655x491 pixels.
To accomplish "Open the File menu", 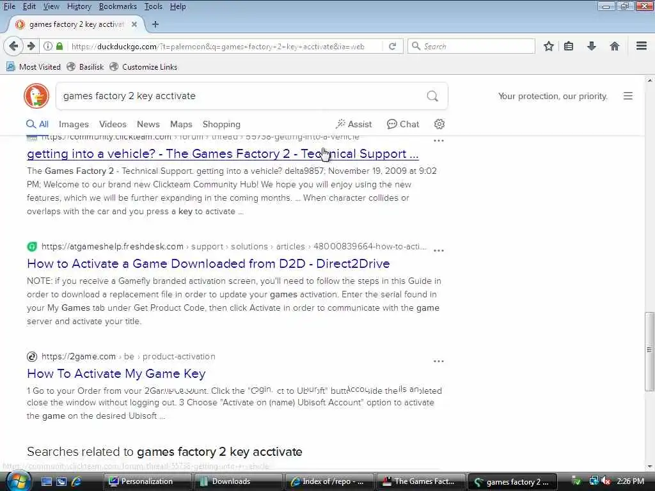I will coord(9,6).
